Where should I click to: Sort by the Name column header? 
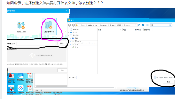110,30
